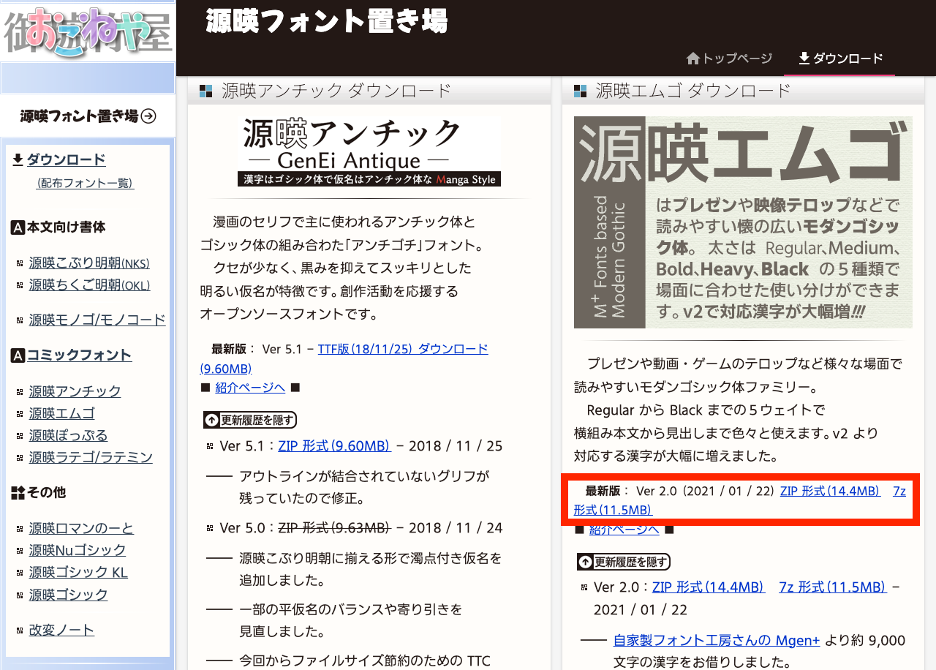Open 改変ノート sidebar link
This screenshot has height=670, width=936.
click(x=61, y=630)
